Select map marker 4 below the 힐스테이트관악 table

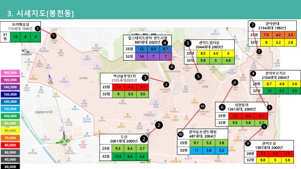[x=172, y=67]
